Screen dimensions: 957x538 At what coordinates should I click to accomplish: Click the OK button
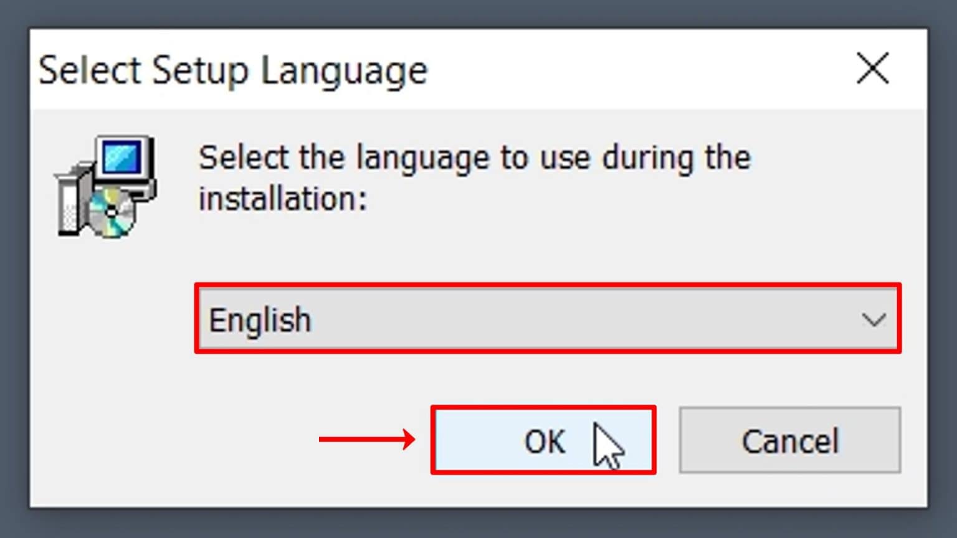coord(543,440)
